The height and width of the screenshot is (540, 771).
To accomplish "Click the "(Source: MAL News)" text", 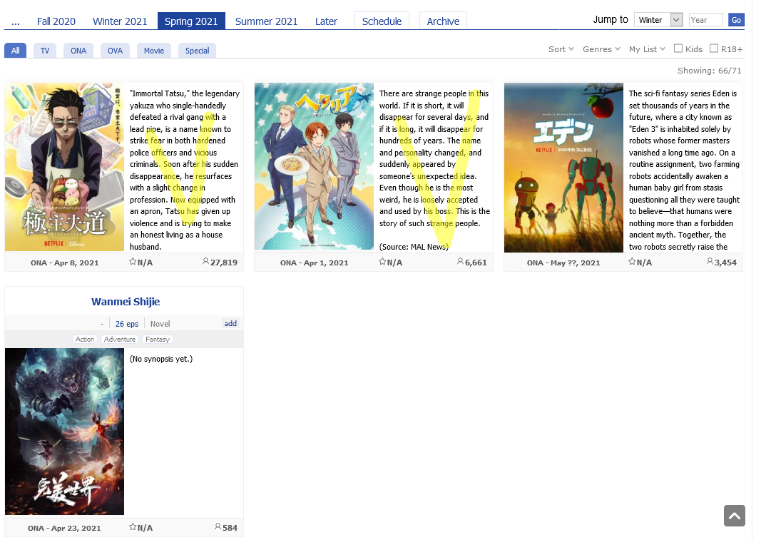I will pos(414,247).
